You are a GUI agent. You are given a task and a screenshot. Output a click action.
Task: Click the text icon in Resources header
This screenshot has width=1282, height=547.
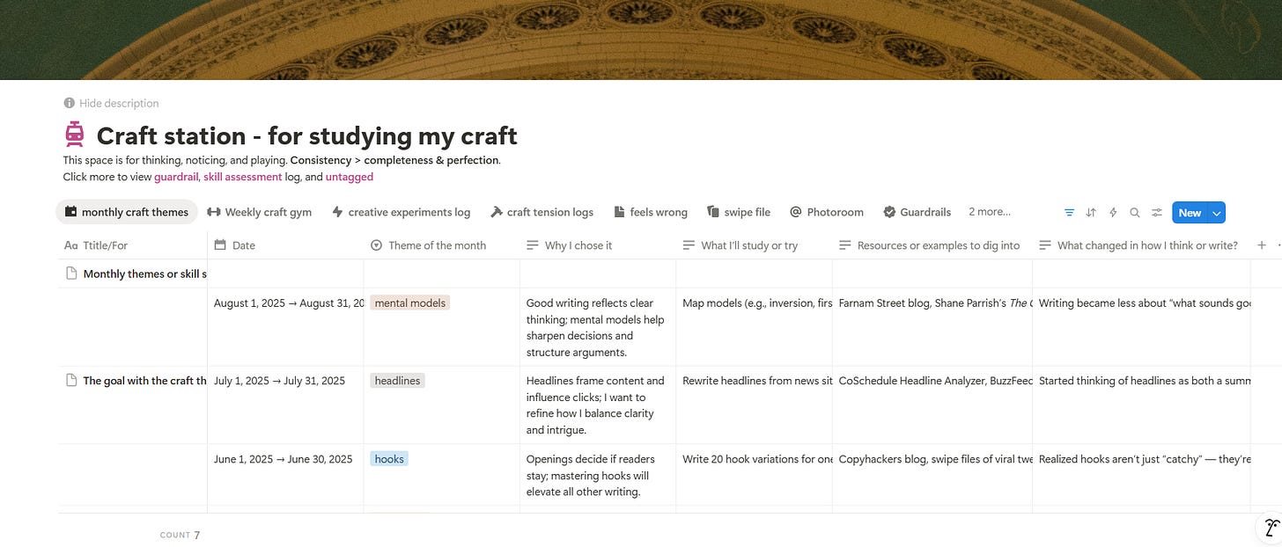point(844,245)
